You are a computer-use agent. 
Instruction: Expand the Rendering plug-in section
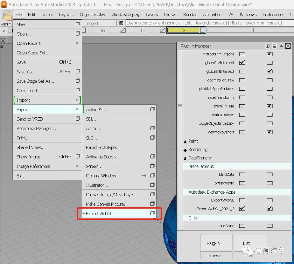pyautogui.click(x=185, y=150)
